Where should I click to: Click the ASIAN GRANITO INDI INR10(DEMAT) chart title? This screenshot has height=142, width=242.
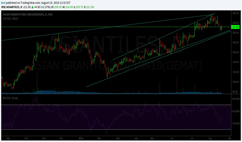pos(28,14)
